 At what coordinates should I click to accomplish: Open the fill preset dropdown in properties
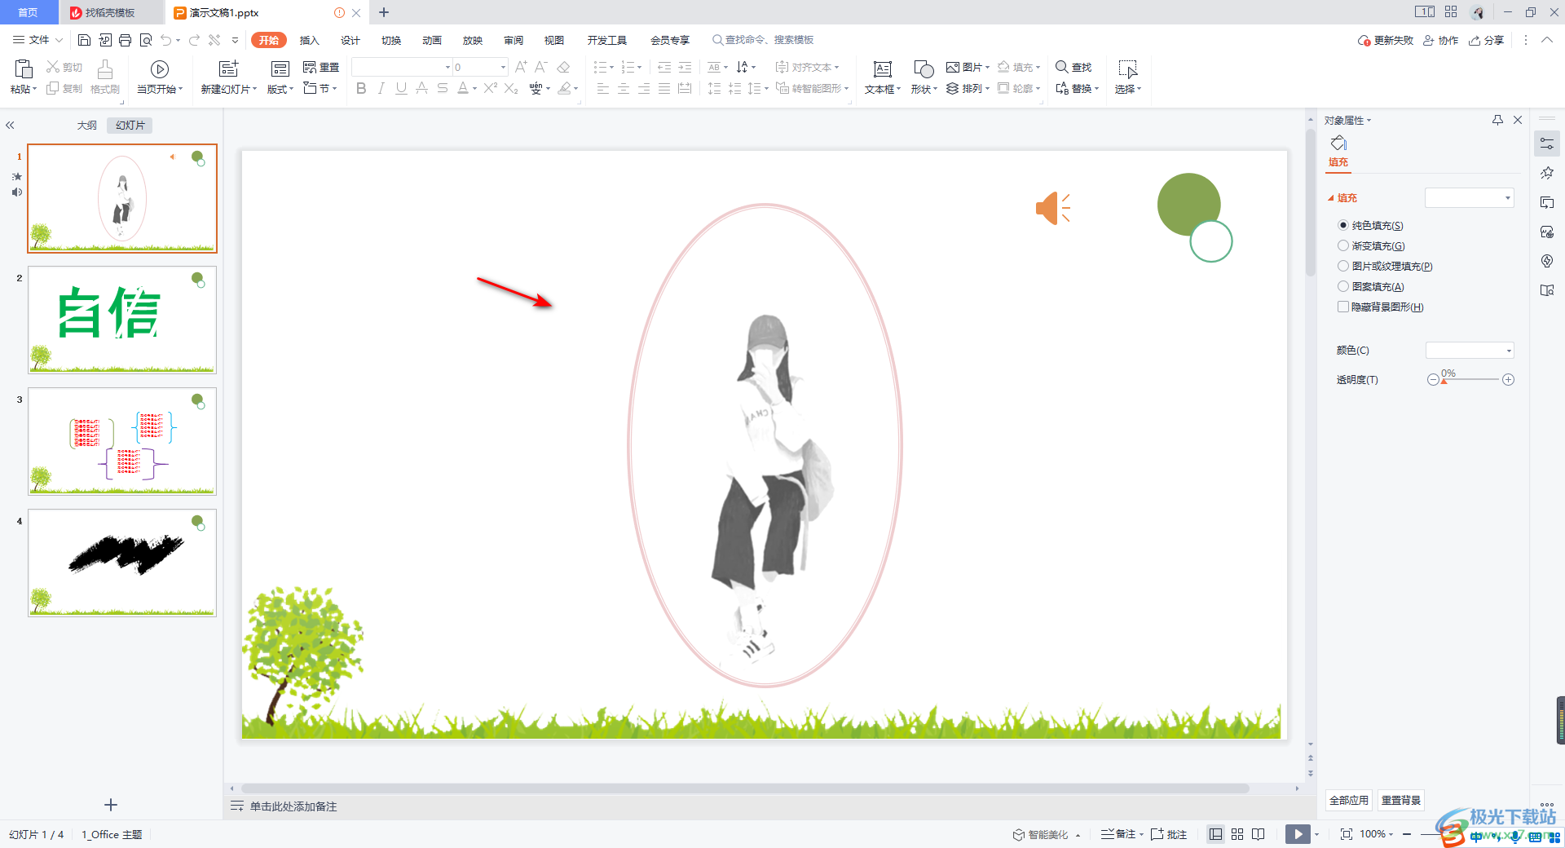point(1469,197)
